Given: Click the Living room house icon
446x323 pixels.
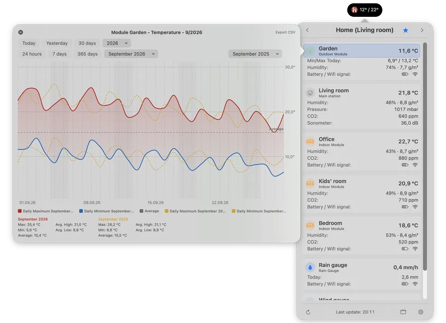Looking at the screenshot, I should tap(310, 93).
